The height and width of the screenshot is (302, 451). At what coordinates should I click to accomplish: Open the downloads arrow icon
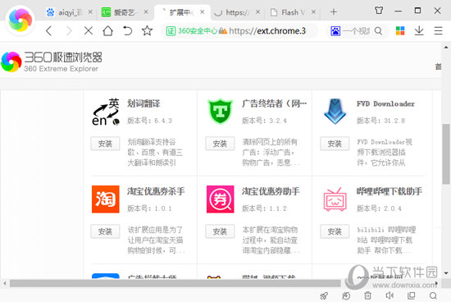tap(419, 30)
